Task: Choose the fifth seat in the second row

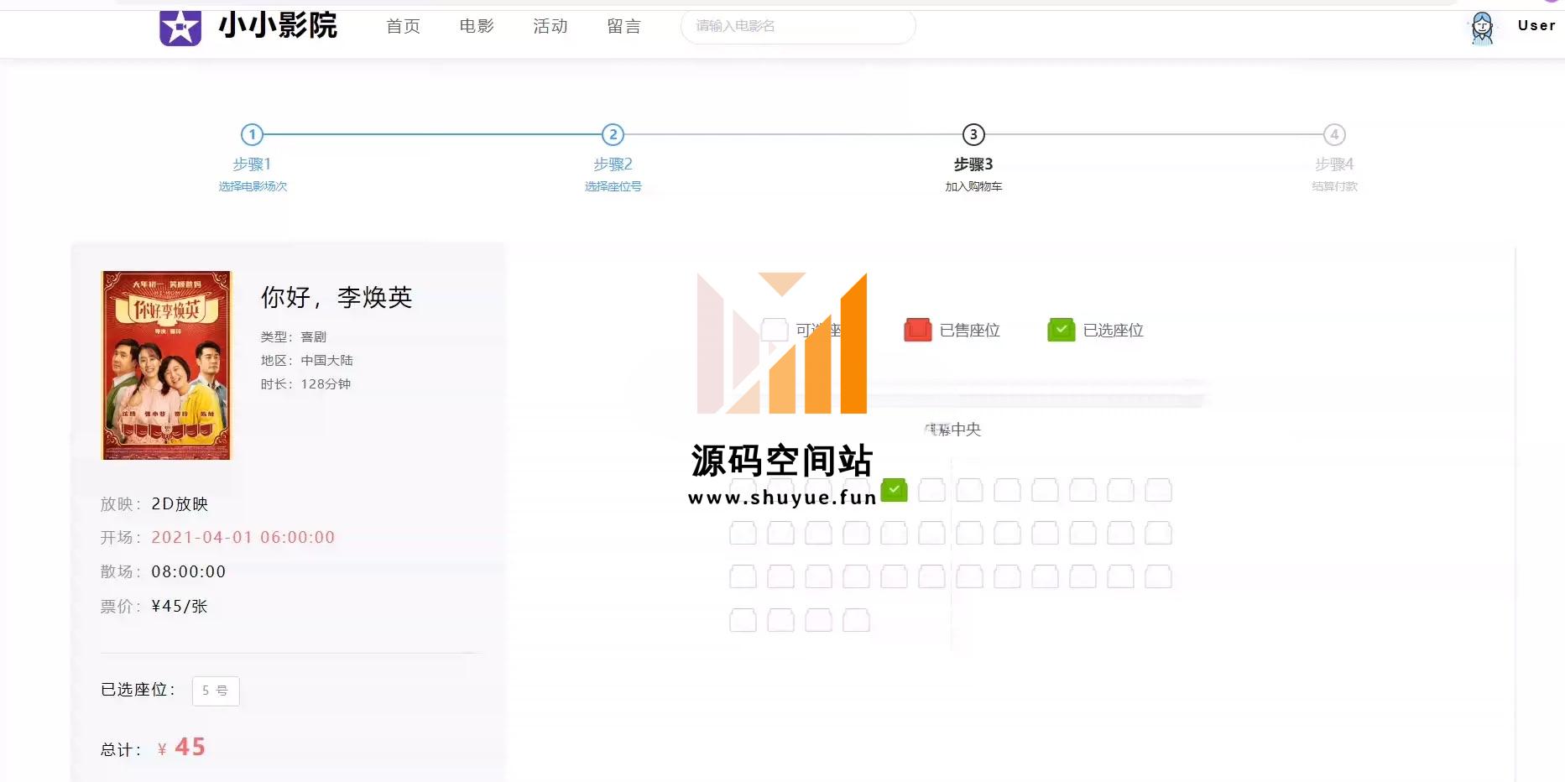Action: (894, 533)
